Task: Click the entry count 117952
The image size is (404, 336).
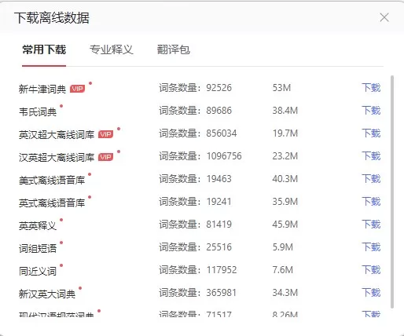Action: [x=222, y=270]
